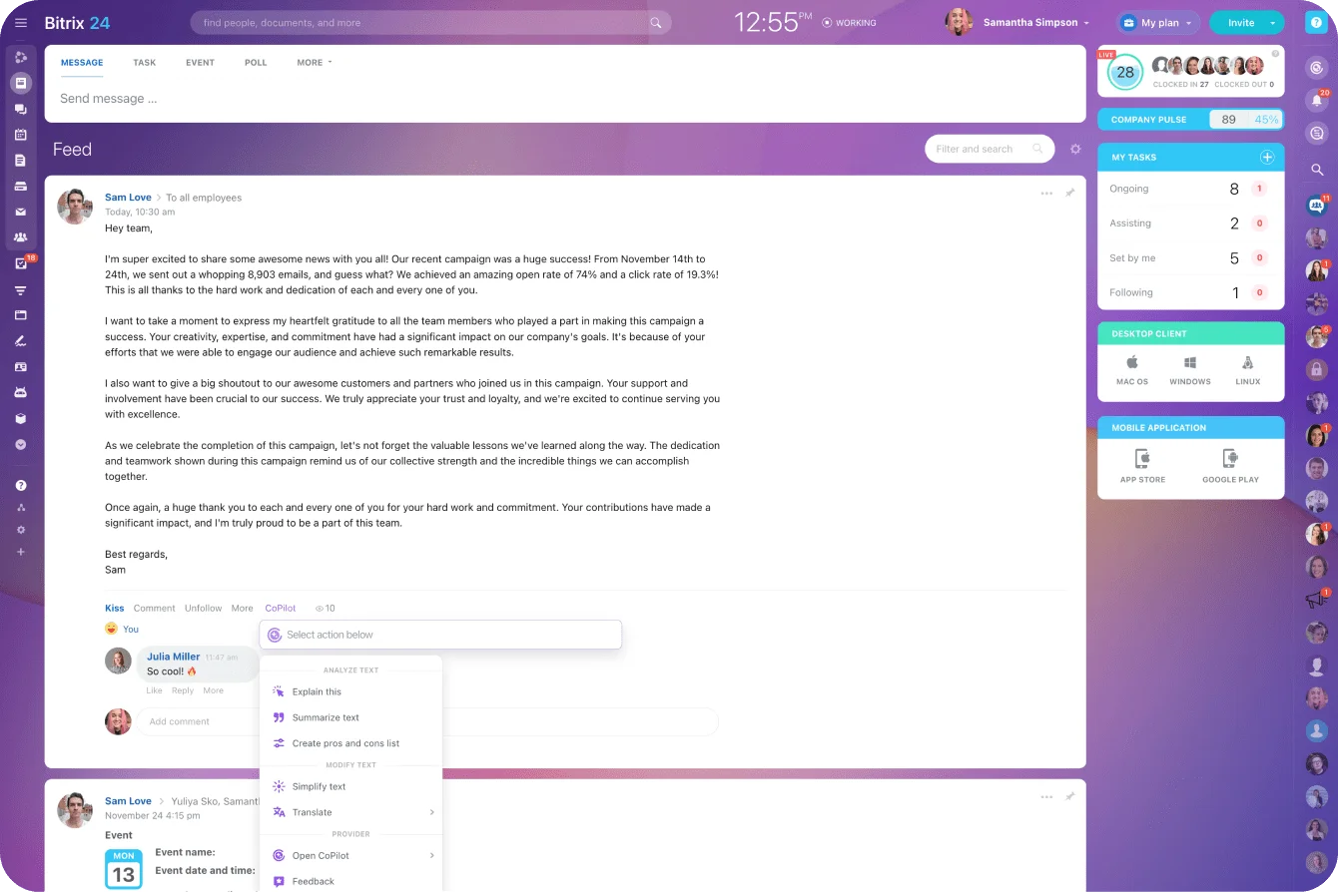Unfollow Sam Love's campaign post
Viewport: 1338px width, 892px height.
[x=203, y=608]
